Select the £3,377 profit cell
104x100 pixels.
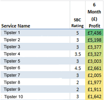pyautogui.click(x=94, y=47)
